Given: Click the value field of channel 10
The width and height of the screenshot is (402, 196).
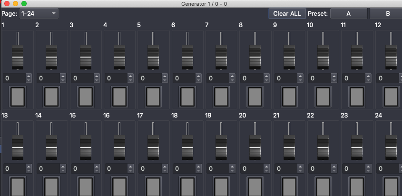Looking at the screenshot, I should [320, 78].
